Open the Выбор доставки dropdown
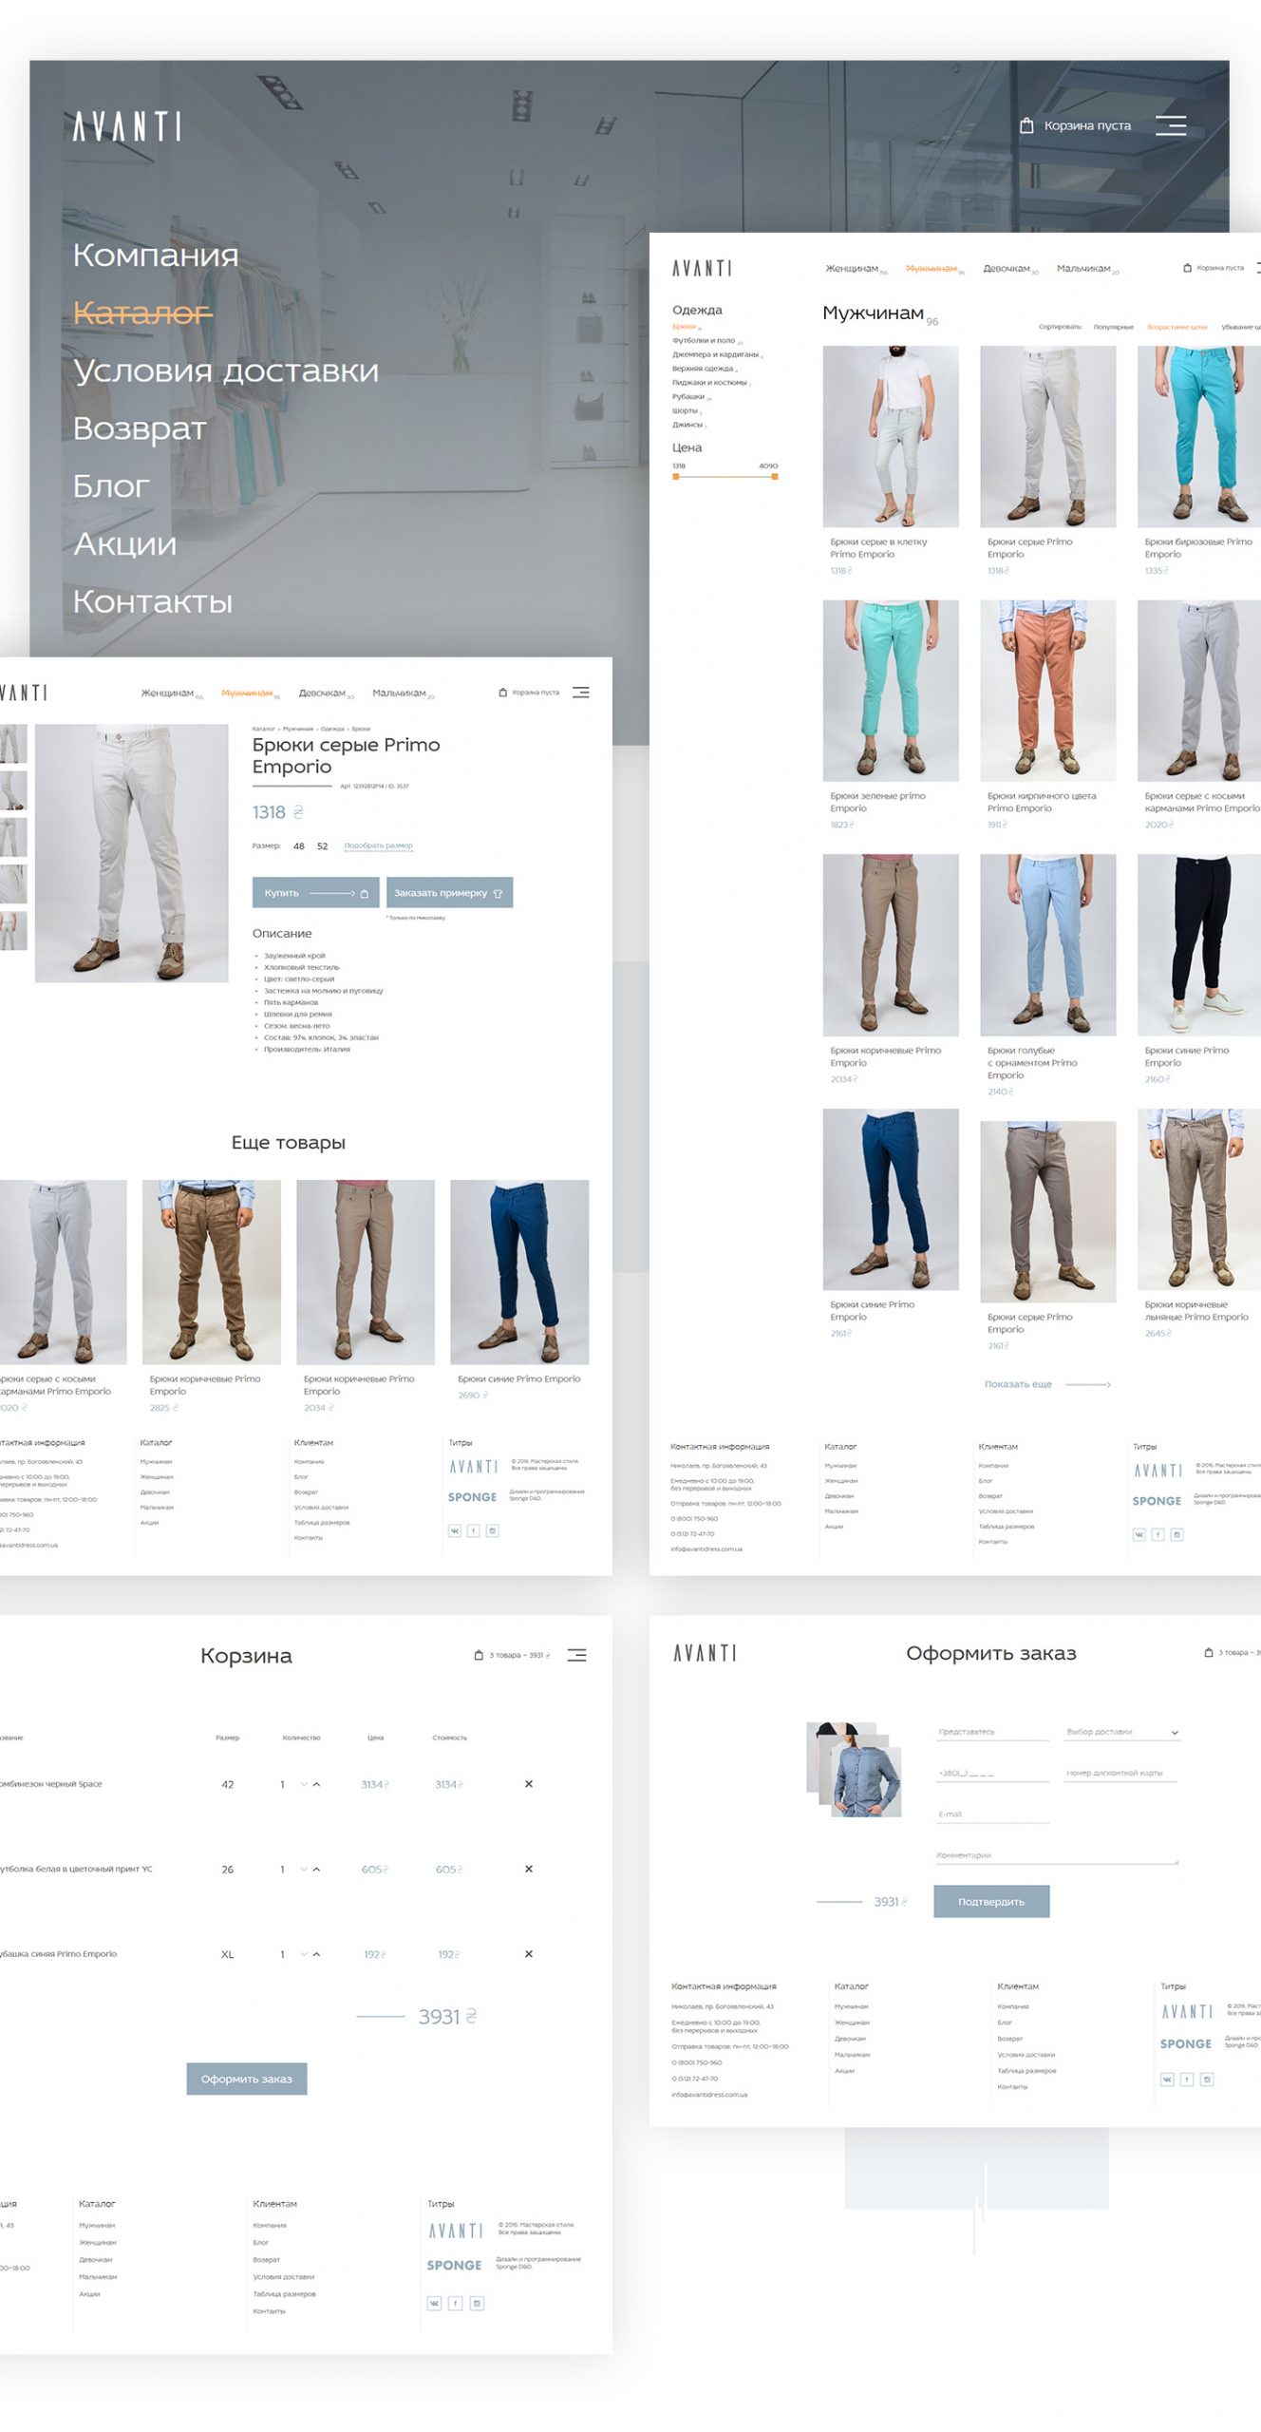 [x=1121, y=1732]
